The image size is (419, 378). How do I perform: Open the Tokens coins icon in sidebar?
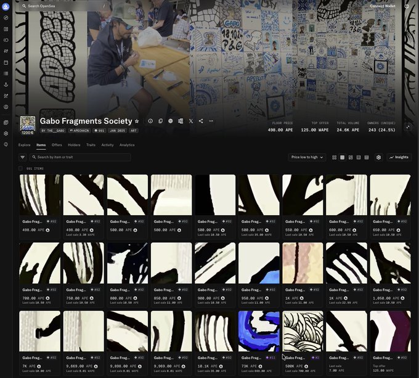[6, 40]
